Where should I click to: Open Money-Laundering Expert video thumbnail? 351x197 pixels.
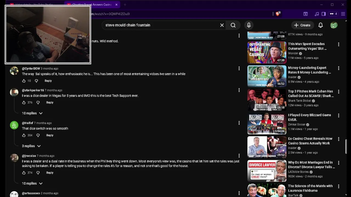pyautogui.click(x=267, y=76)
